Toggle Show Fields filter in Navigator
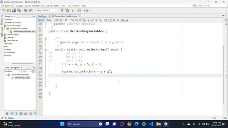 12,113
